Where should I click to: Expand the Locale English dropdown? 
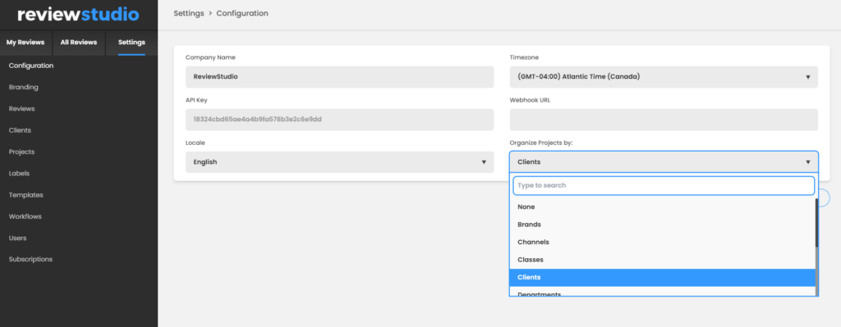[x=339, y=162]
